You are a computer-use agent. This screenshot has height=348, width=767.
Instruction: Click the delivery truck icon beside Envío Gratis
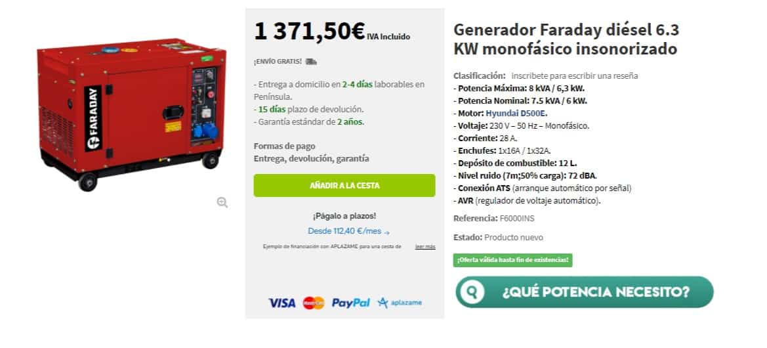point(310,62)
